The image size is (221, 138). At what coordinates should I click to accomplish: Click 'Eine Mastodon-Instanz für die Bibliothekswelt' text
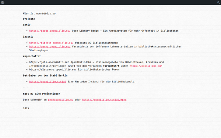point(102,82)
